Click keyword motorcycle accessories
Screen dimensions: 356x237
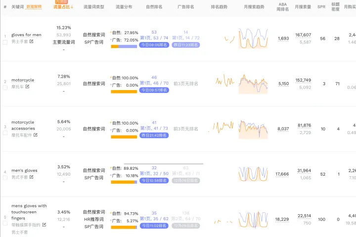23,125
